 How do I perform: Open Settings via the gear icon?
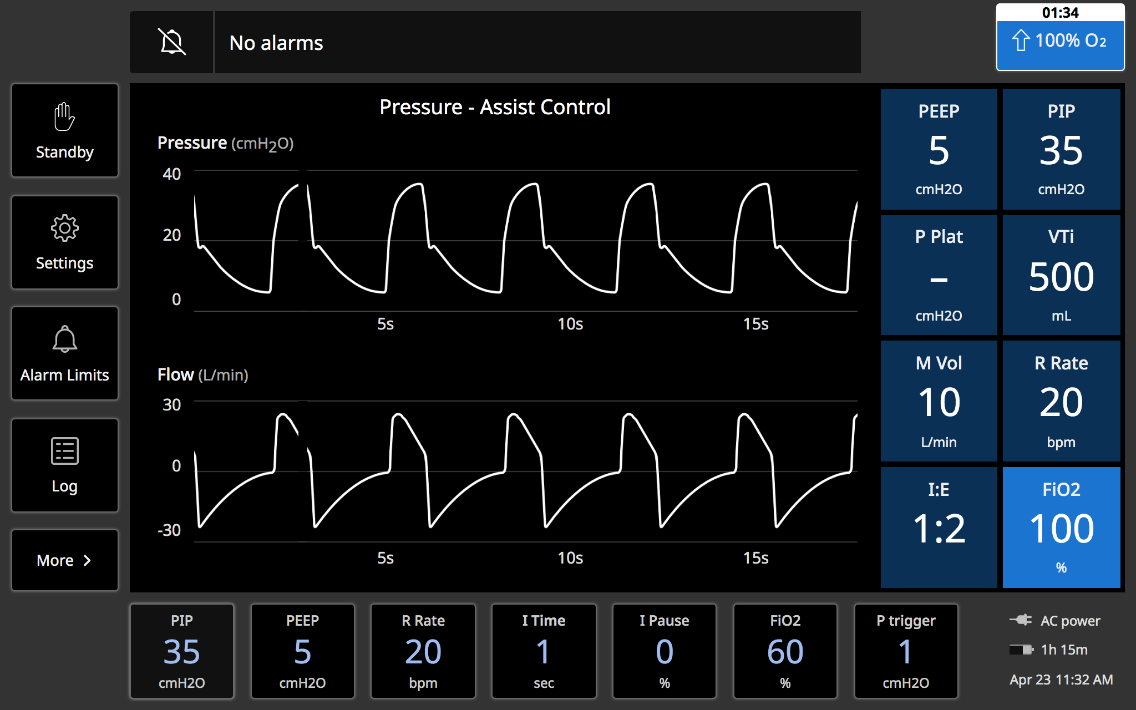point(65,228)
